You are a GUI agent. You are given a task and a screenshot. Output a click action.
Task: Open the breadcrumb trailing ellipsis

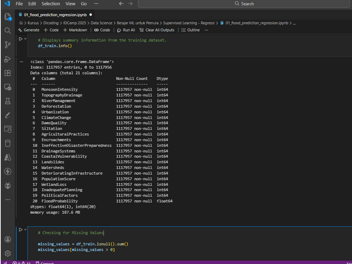[294, 23]
